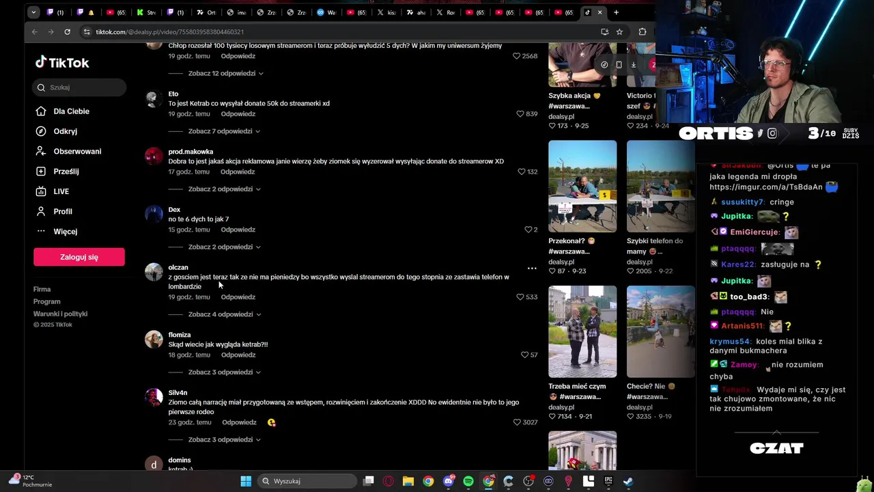
Task: Like olczan's comment with 533 likes
Action: click(x=520, y=297)
